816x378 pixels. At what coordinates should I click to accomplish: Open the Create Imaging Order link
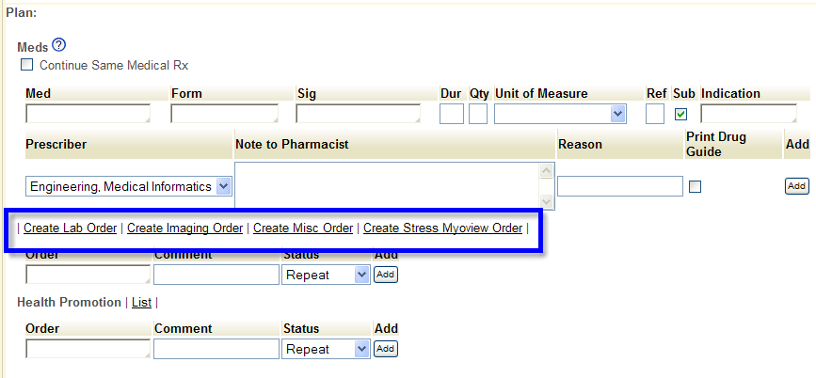tap(184, 228)
